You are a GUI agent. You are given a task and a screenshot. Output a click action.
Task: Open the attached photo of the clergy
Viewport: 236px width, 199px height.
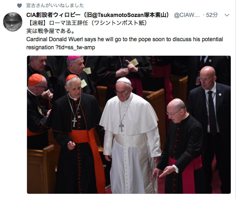coord(129,125)
